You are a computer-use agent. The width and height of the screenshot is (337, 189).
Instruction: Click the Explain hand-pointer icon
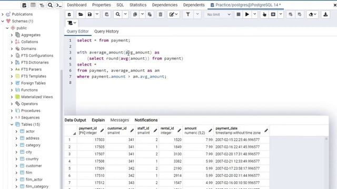pos(264,15)
